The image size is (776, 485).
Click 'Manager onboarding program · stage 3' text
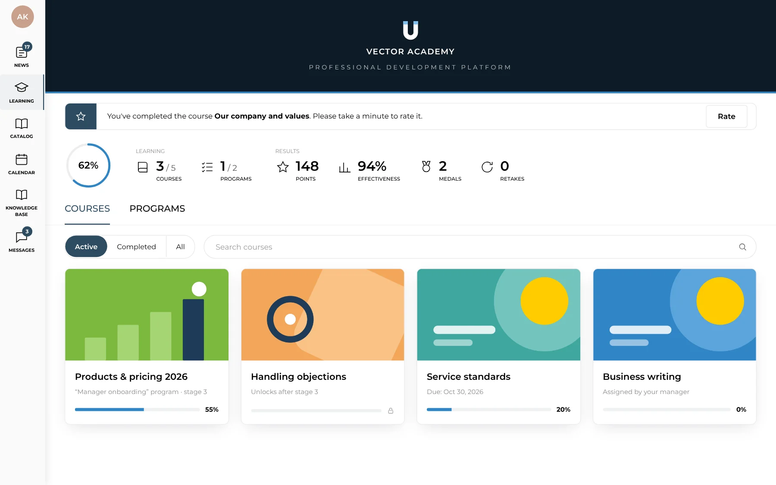pos(141,392)
